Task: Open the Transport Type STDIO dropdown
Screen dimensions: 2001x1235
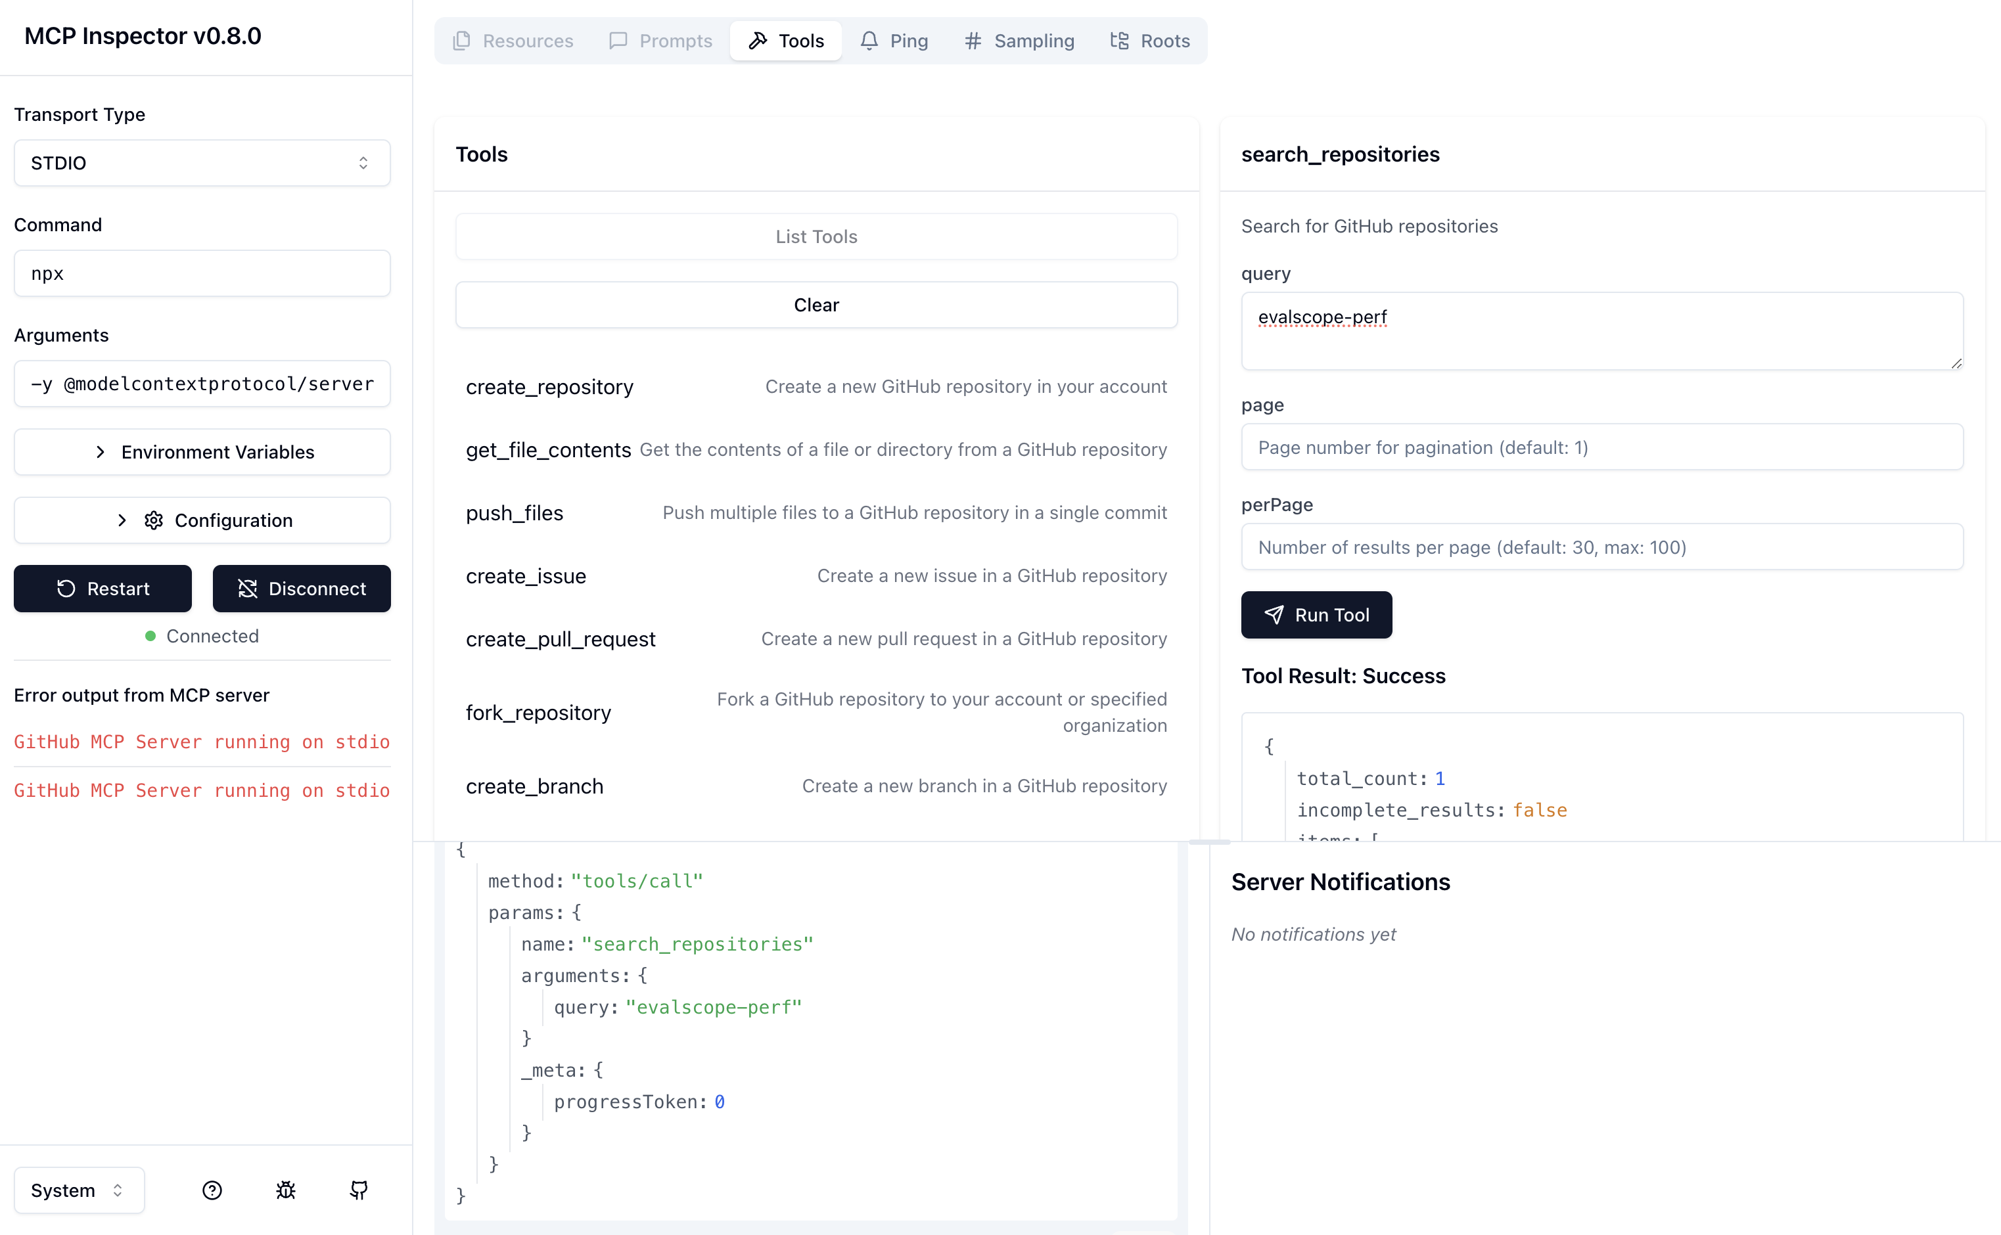Action: tap(202, 162)
